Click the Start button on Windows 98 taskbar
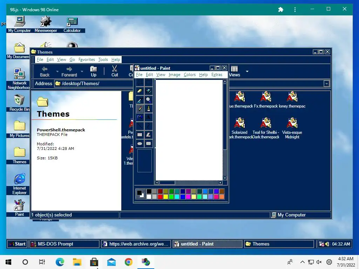The width and height of the screenshot is (359, 269). coord(18,244)
